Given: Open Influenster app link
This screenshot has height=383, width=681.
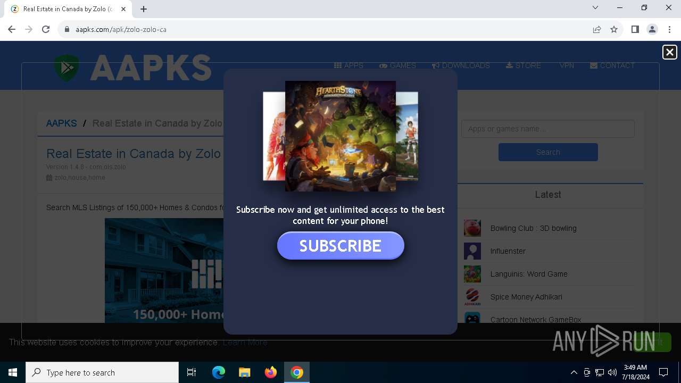Looking at the screenshot, I should pos(508,251).
